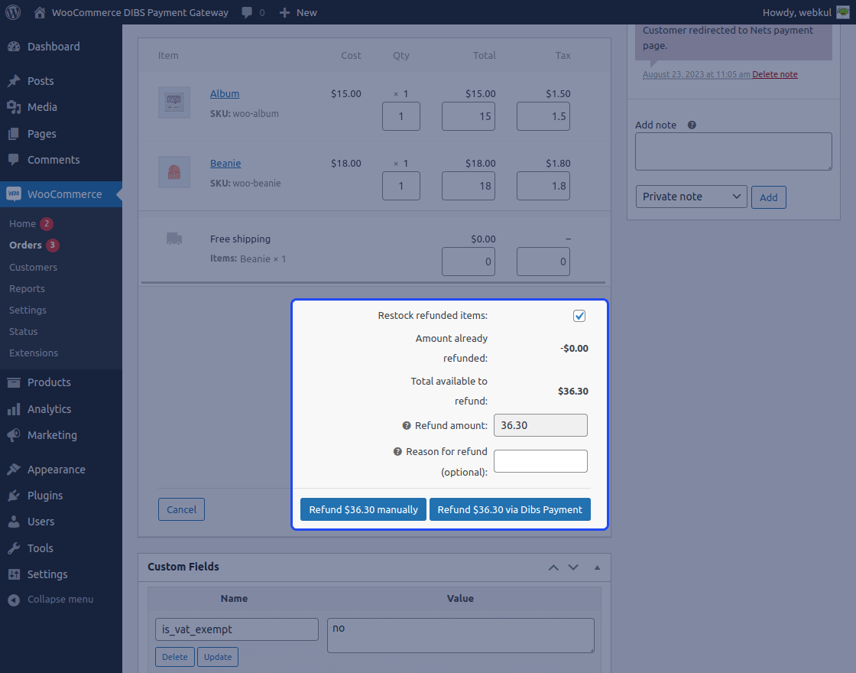Click the Add note help question icon
This screenshot has height=673, width=856.
(x=692, y=125)
